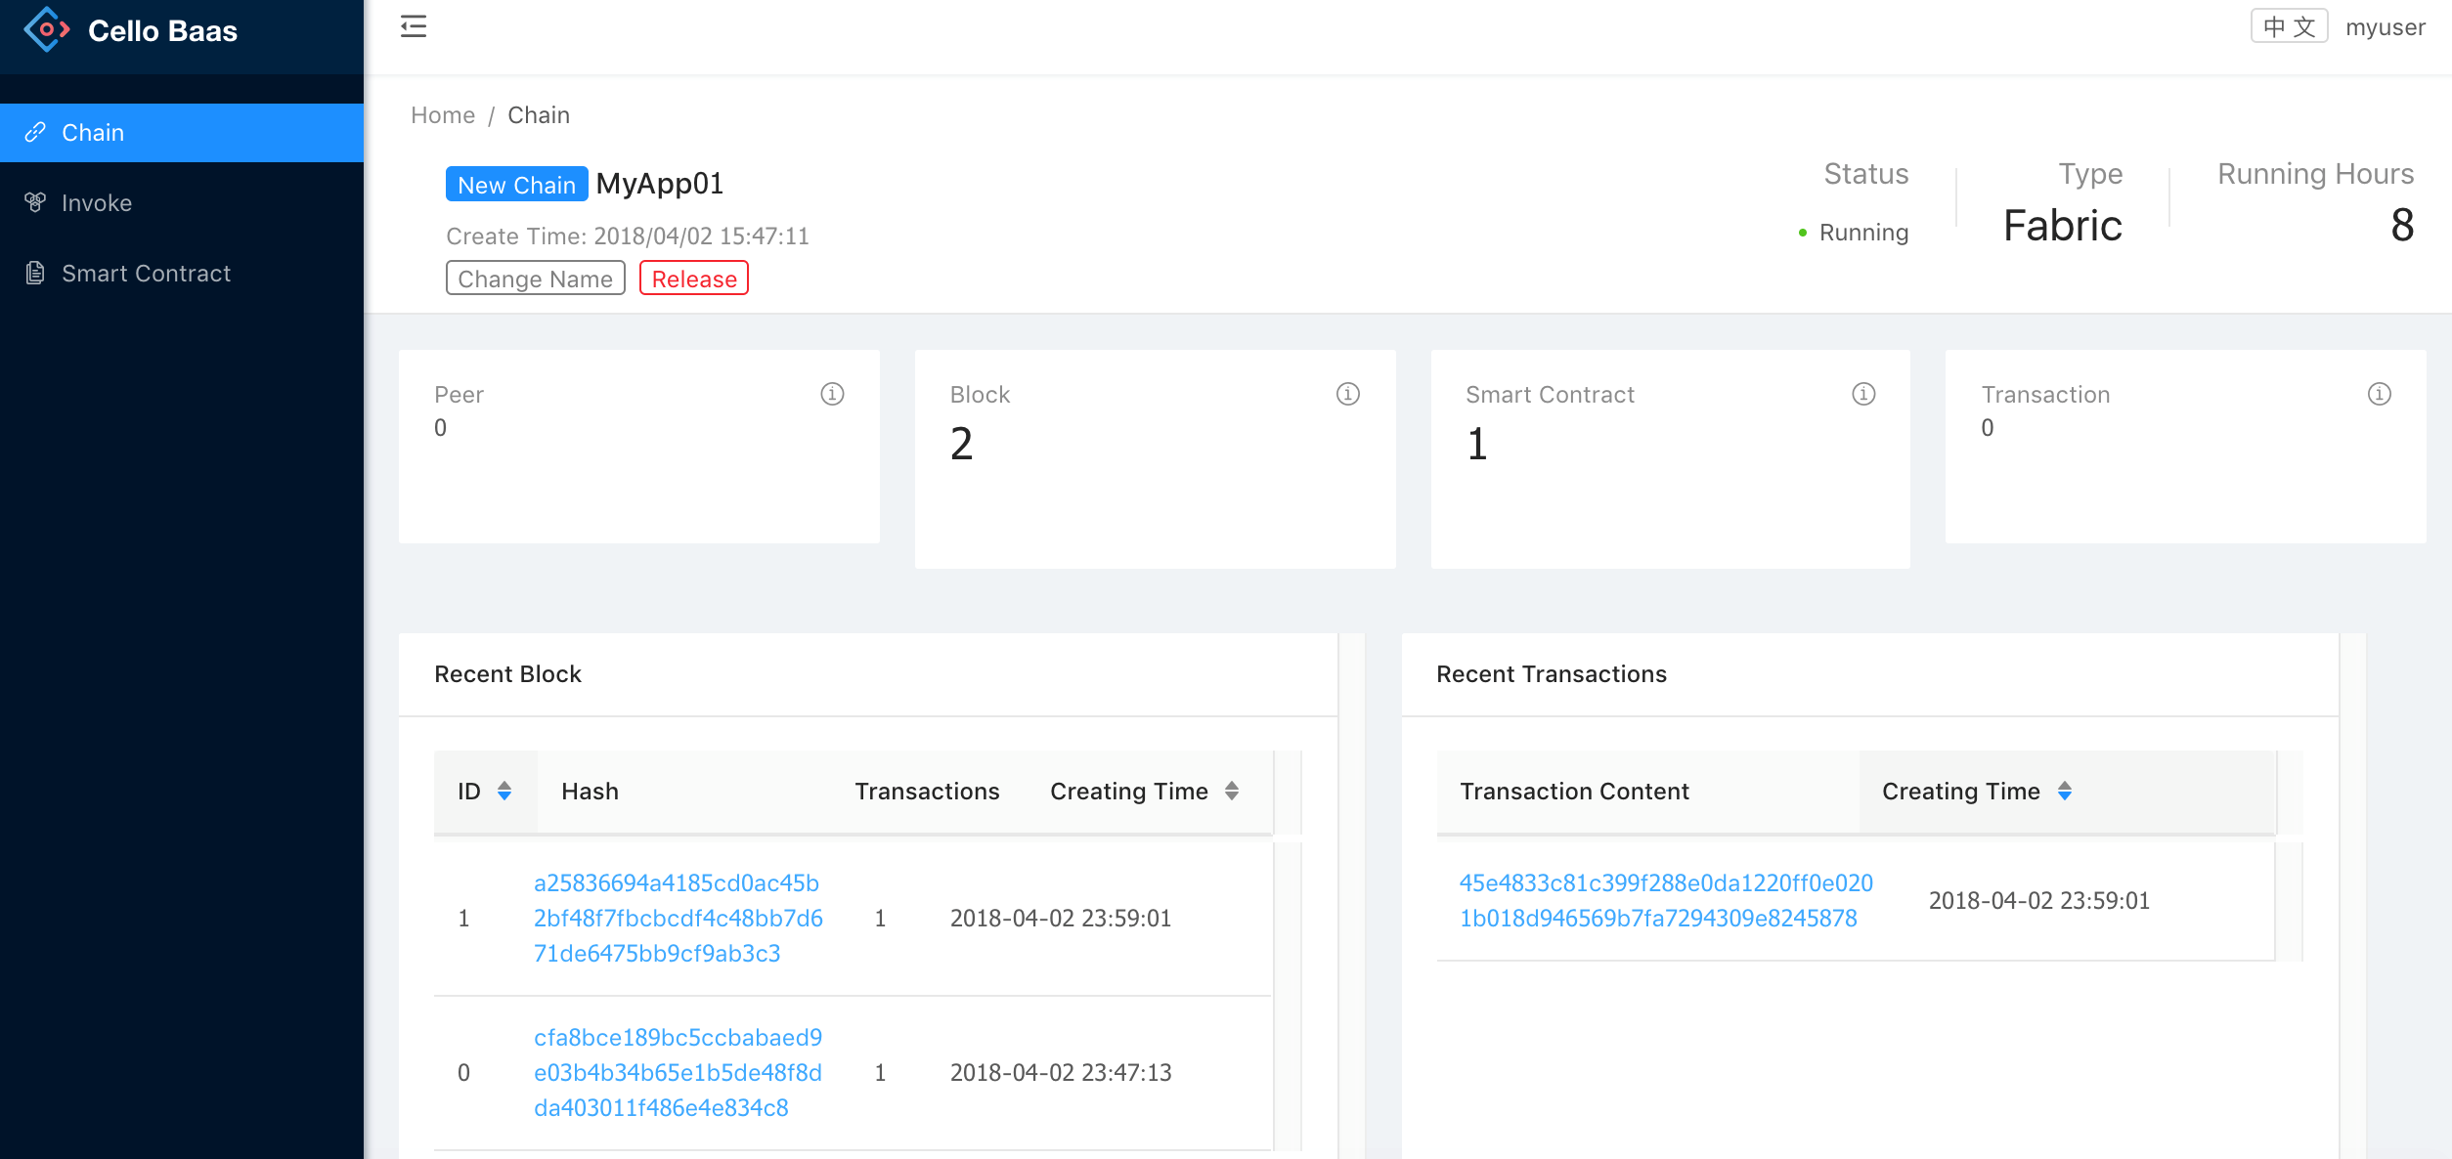This screenshot has height=1159, width=2452.
Task: Click the Recent Block heading
Action: tap(507, 674)
